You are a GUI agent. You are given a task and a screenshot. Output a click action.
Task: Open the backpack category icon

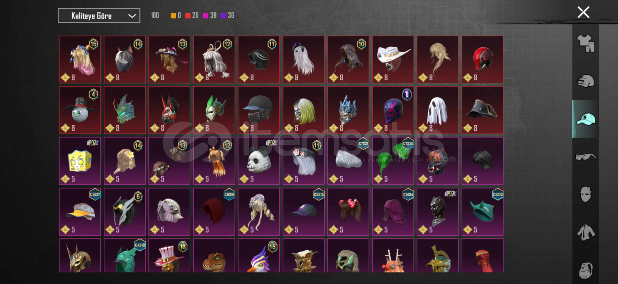tap(586, 270)
